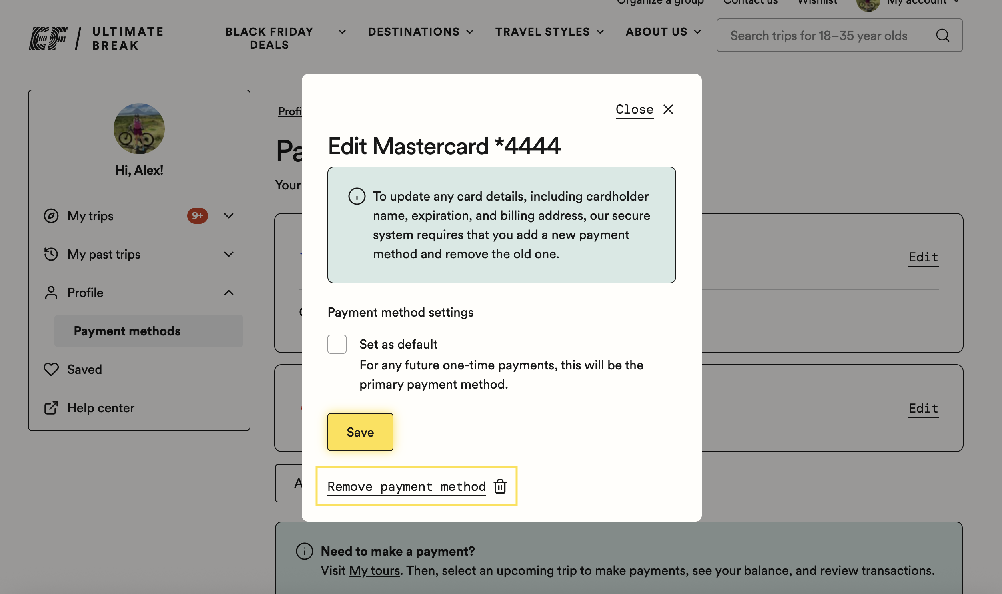The height and width of the screenshot is (594, 1002).
Task: Expand the My trips section chevron
Action: (229, 216)
